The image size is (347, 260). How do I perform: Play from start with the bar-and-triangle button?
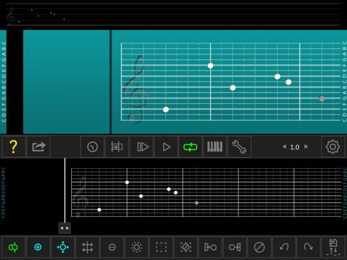142,147
